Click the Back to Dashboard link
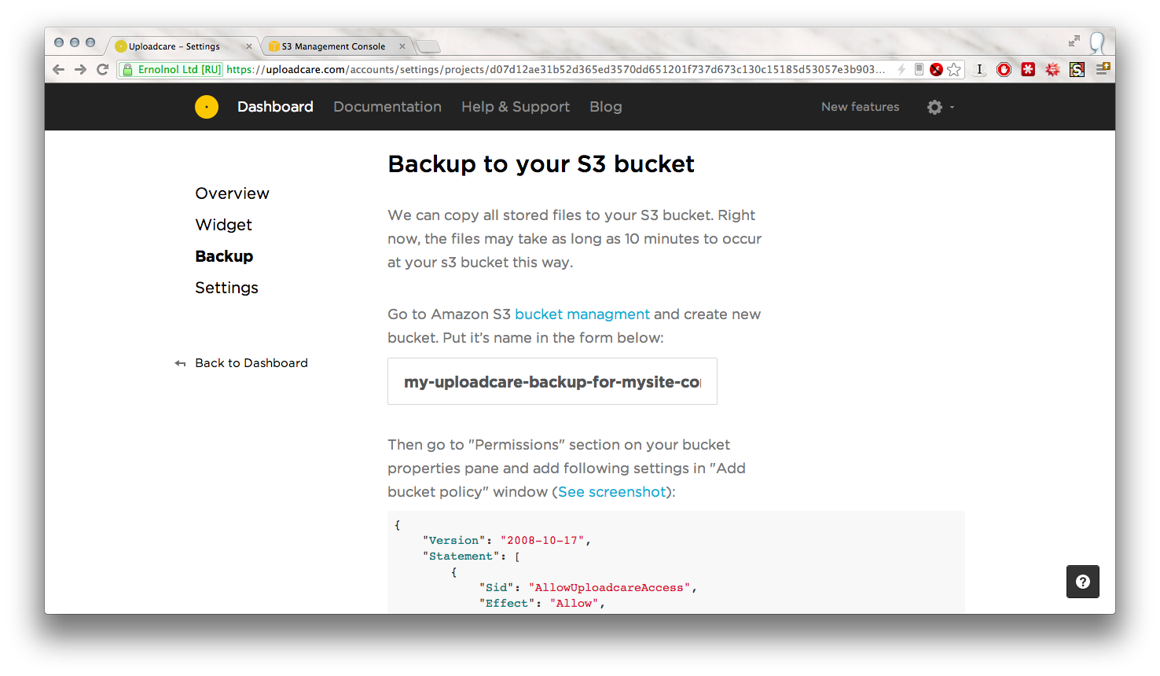This screenshot has height=676, width=1160. [x=251, y=363]
